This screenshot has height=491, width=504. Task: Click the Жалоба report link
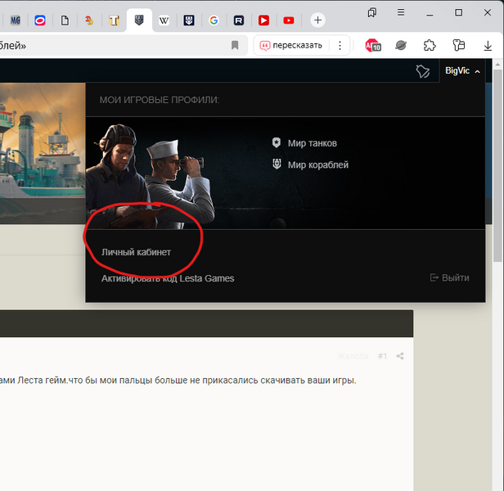click(353, 356)
